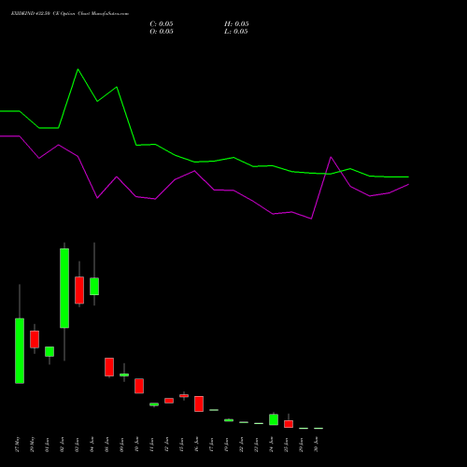Click the 02 Jun date label
The image size is (467, 467).
[63, 445]
